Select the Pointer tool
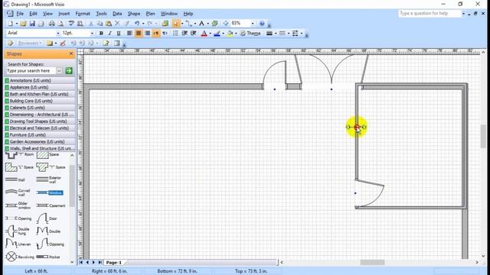 click(x=176, y=24)
